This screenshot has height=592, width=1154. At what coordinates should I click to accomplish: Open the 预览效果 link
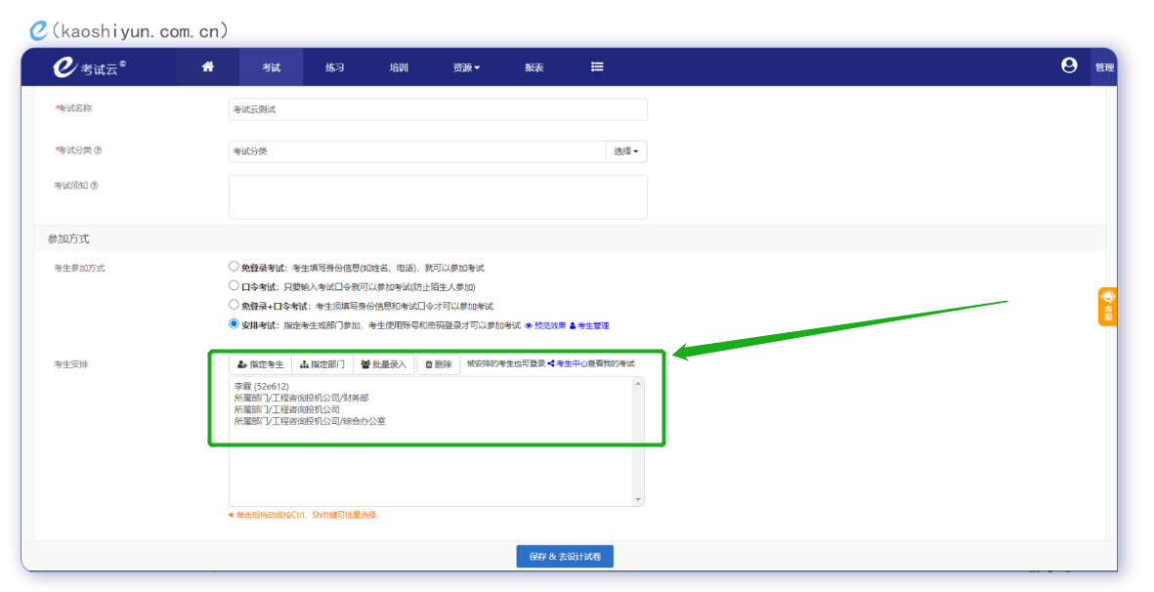pyautogui.click(x=545, y=325)
